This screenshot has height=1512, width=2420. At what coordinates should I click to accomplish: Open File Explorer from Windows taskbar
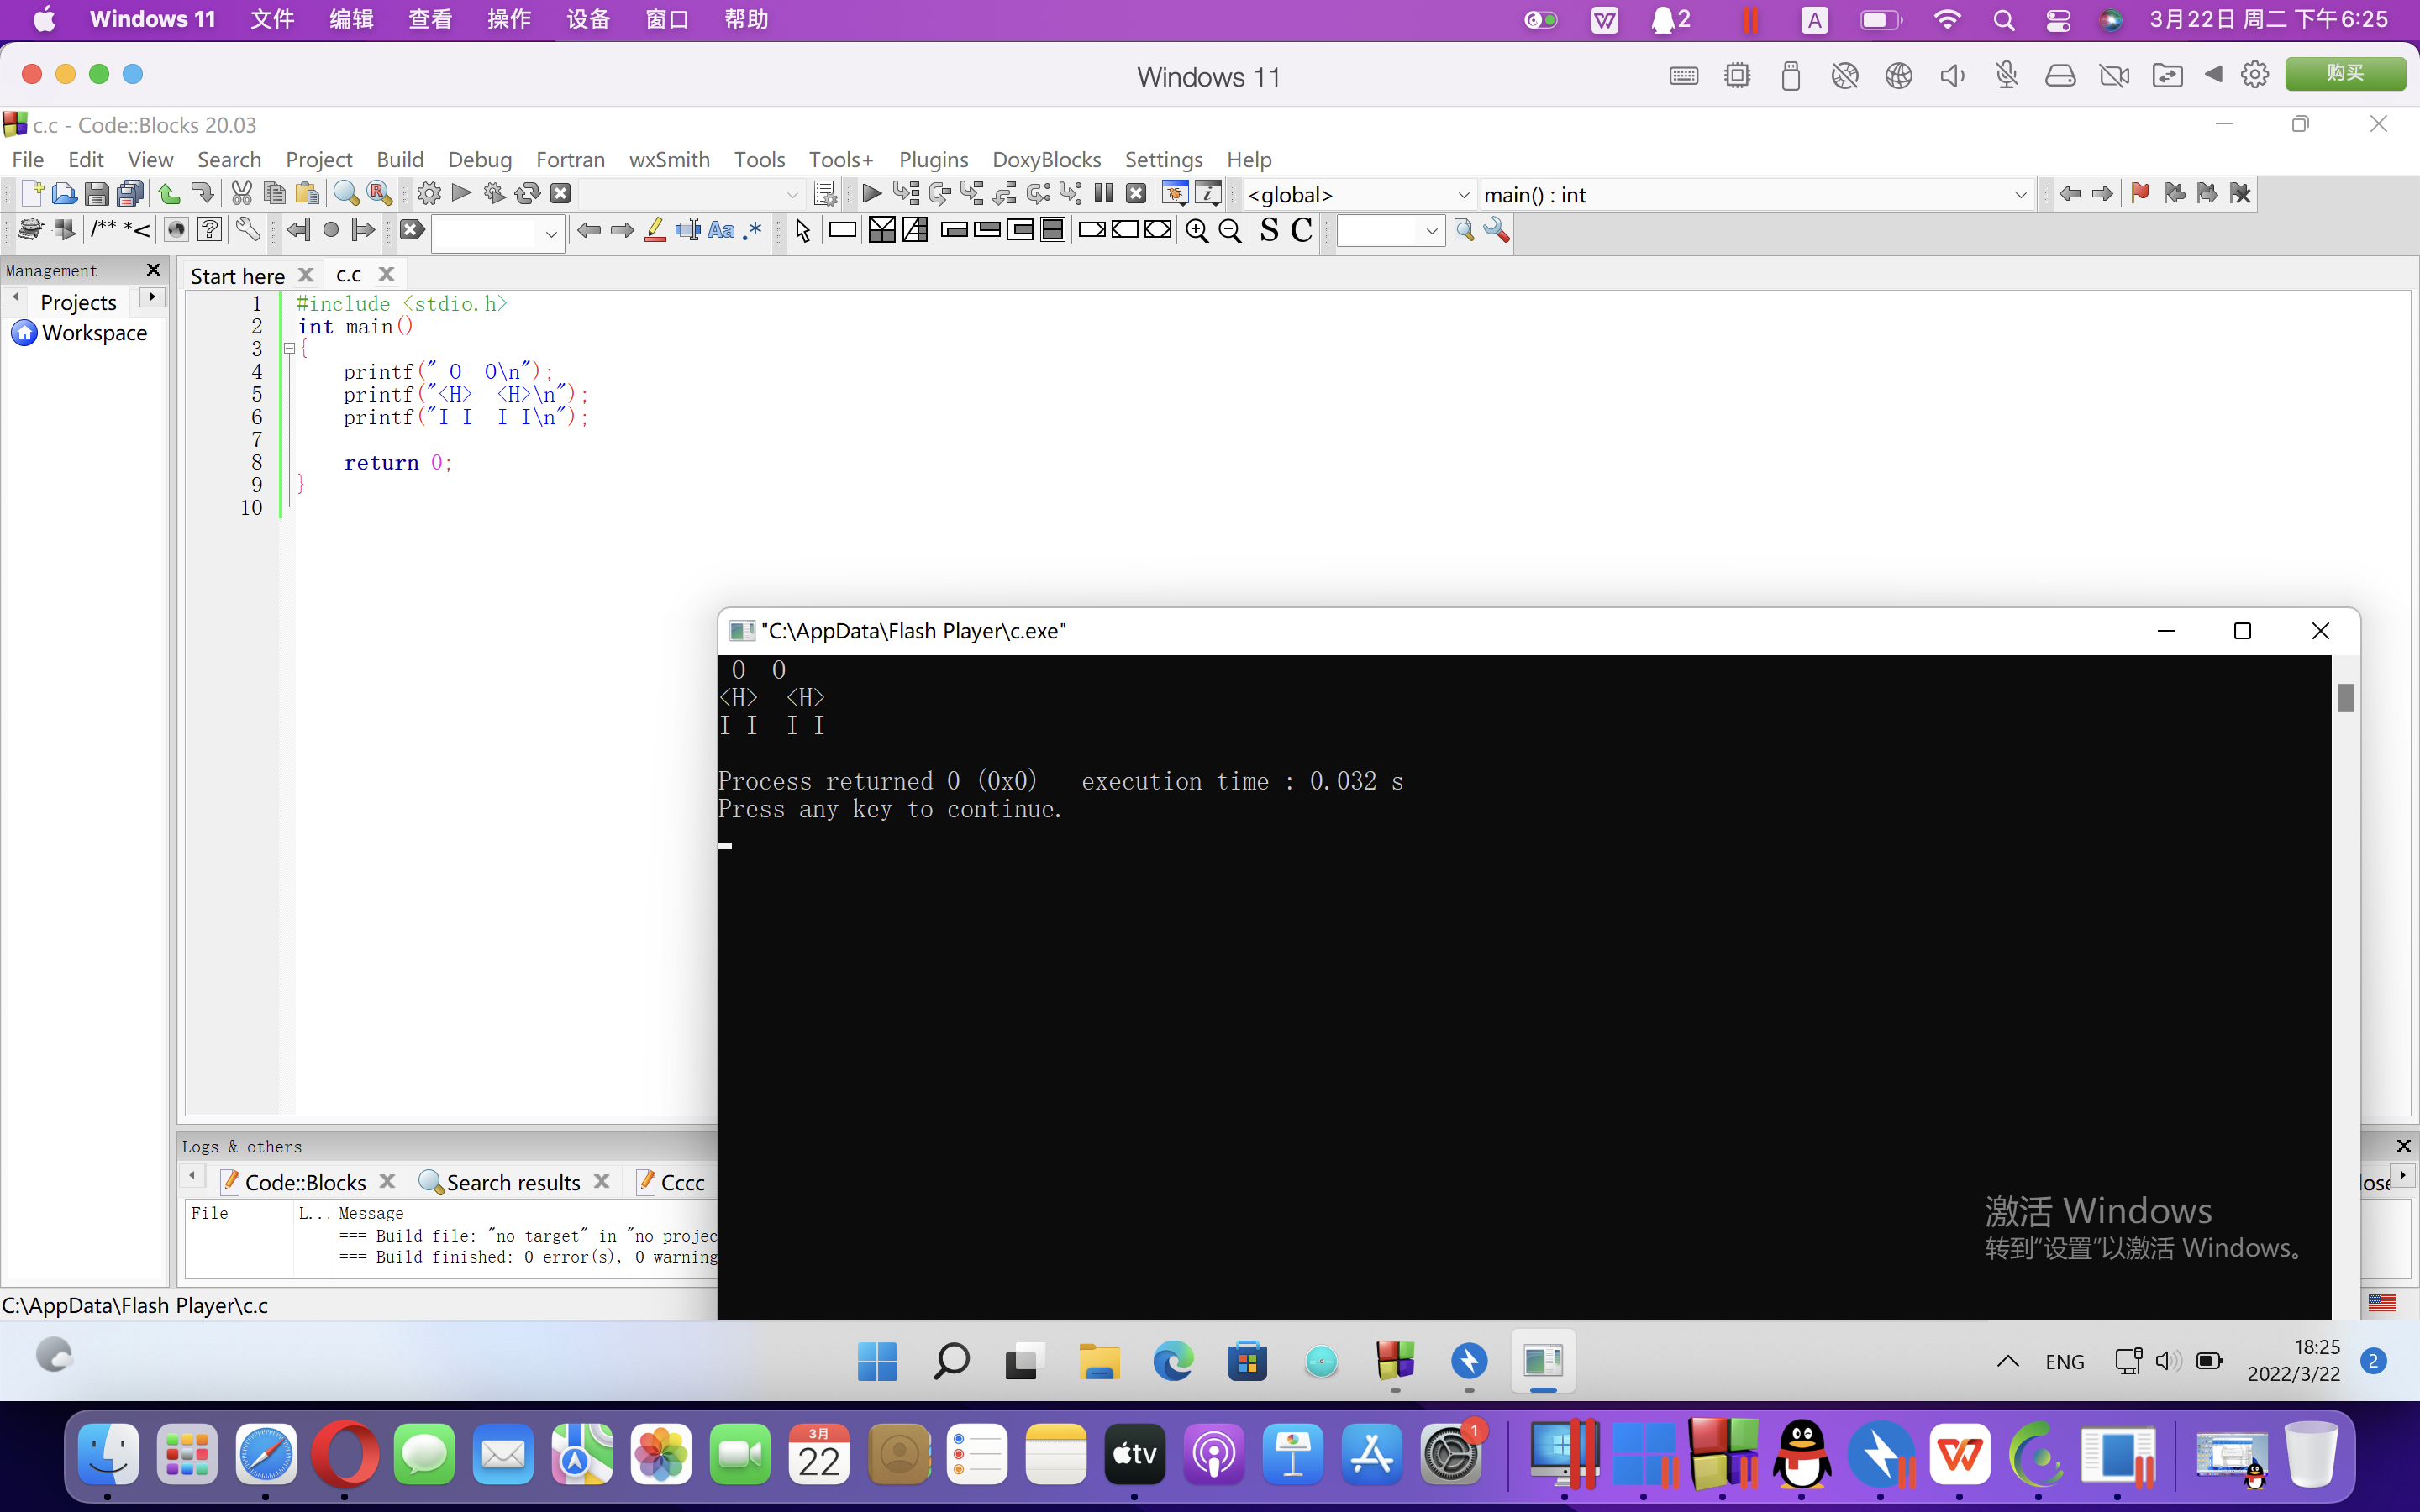[1098, 1362]
